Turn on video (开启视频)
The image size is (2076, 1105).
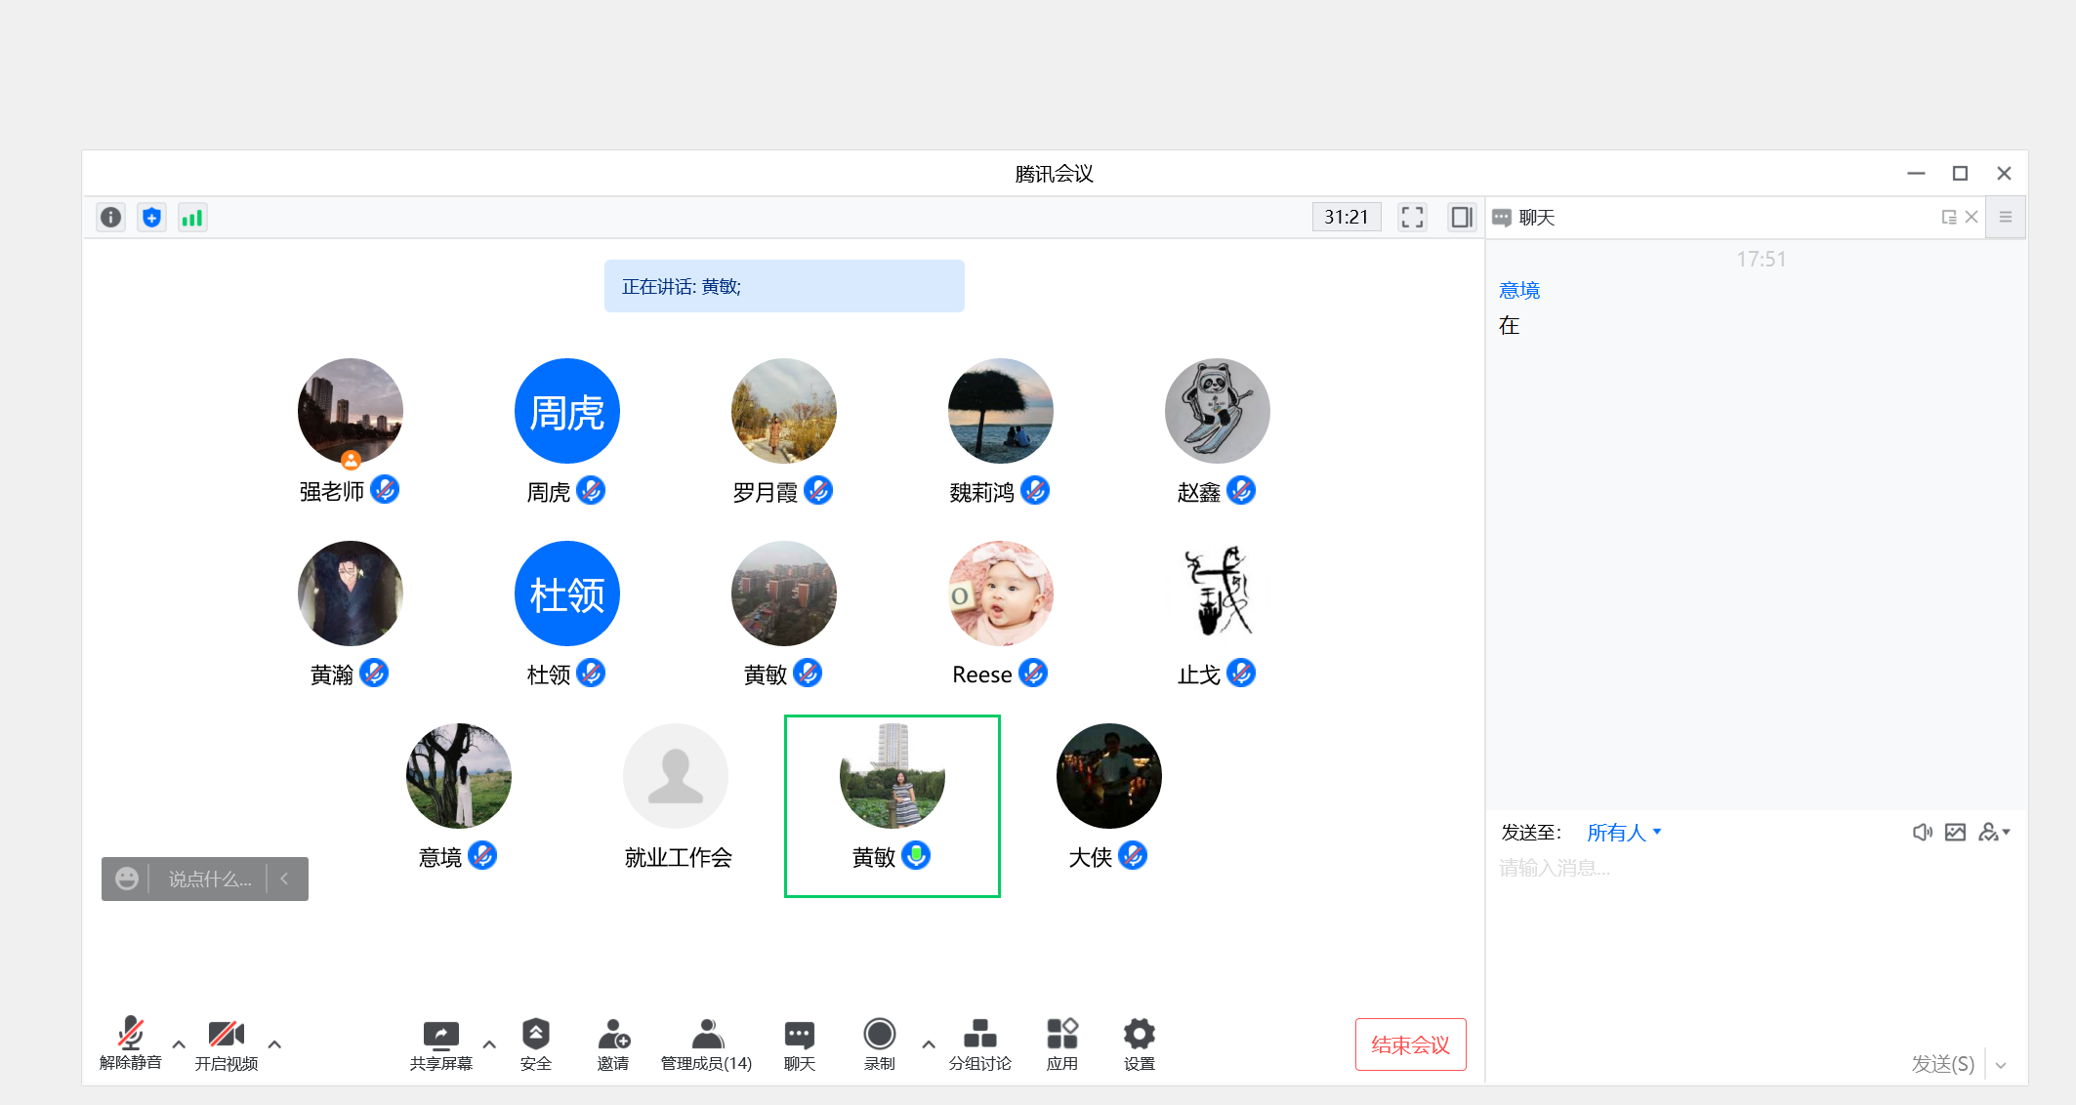pyautogui.click(x=226, y=1036)
